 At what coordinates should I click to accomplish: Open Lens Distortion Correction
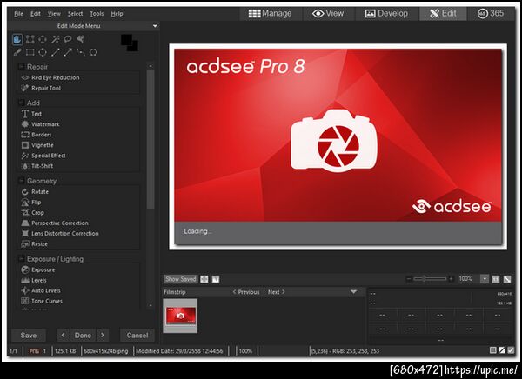click(60, 234)
